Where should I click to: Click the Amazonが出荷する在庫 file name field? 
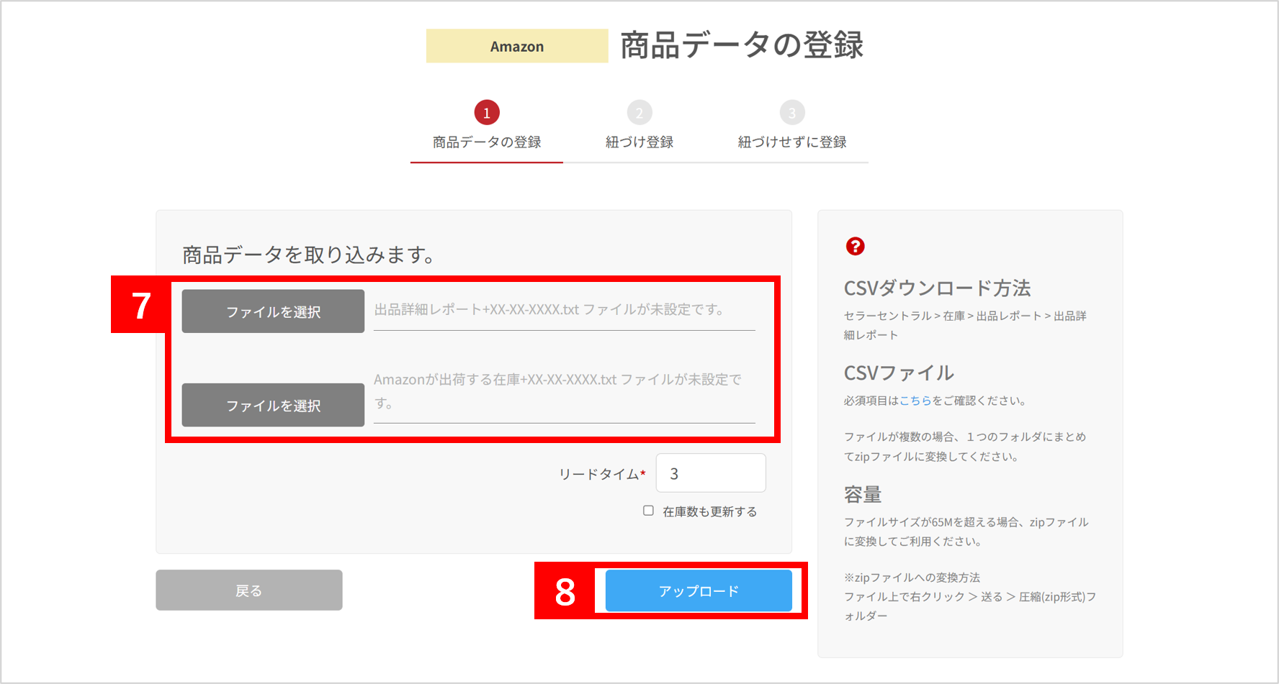click(563, 391)
